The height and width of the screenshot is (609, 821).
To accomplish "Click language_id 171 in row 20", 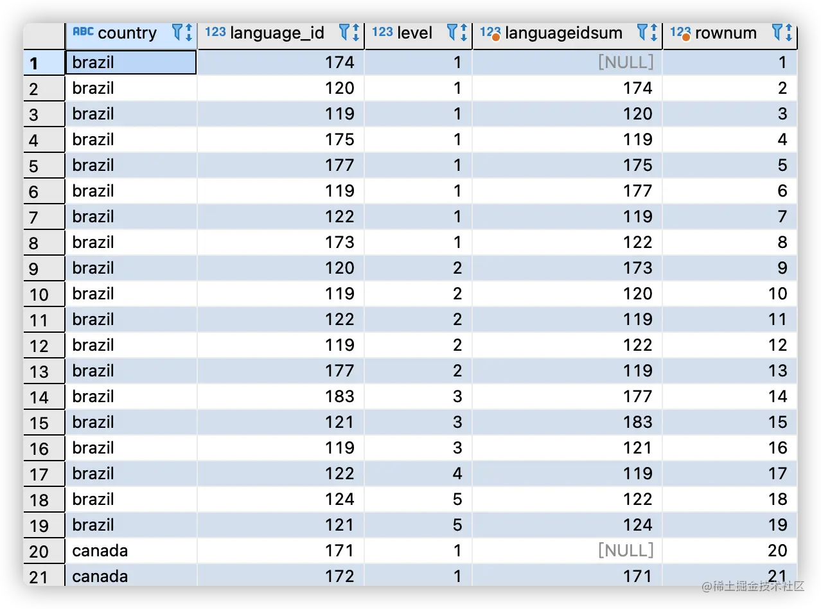I will (281, 551).
